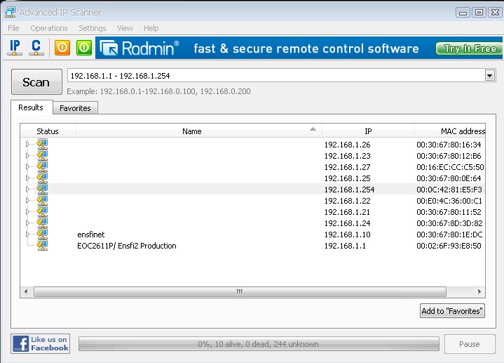Open the Operations menu

click(x=49, y=28)
